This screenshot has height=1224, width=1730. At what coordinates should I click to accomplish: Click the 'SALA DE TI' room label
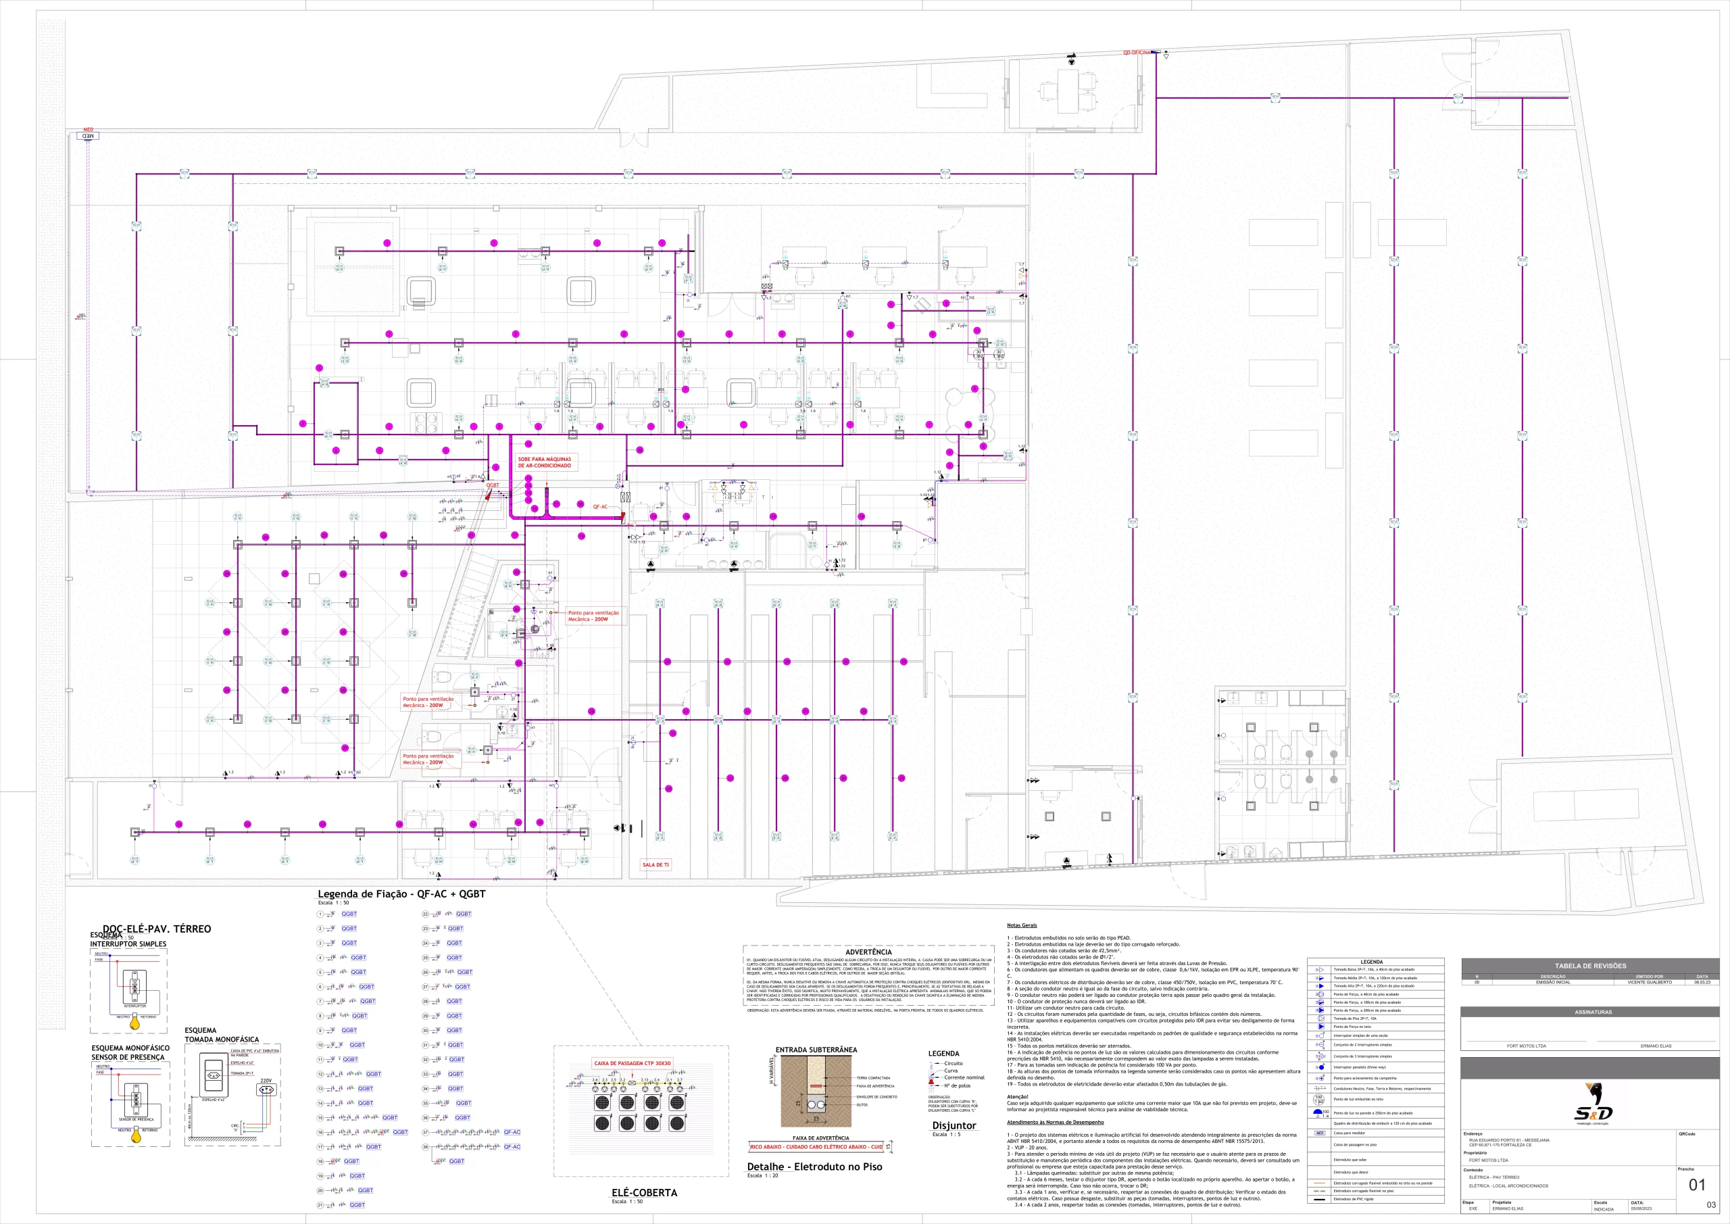pyautogui.click(x=656, y=864)
